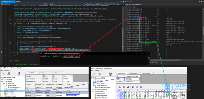Open Settings menu in export-table CFF window
The width and height of the screenshot is (204, 99).
tap(6, 70)
